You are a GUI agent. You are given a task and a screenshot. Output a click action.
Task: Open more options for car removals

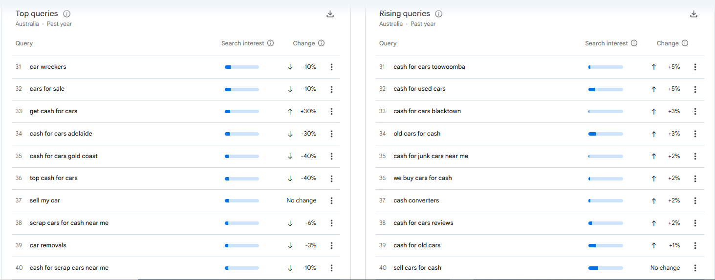(331, 245)
